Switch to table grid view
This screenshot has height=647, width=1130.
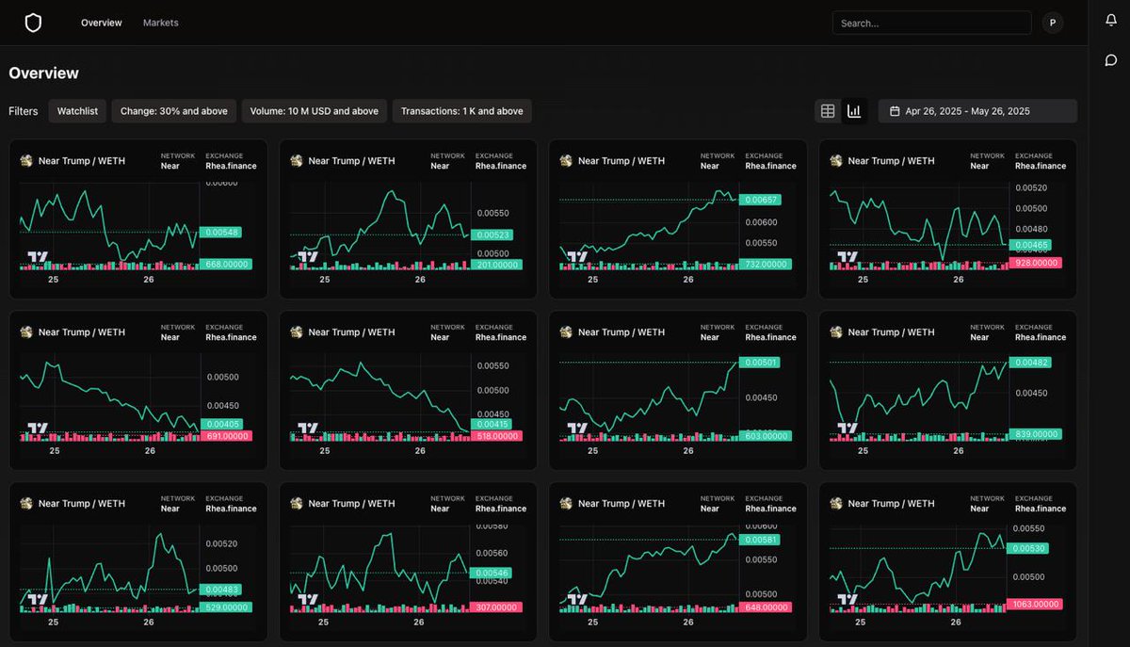pyautogui.click(x=828, y=111)
